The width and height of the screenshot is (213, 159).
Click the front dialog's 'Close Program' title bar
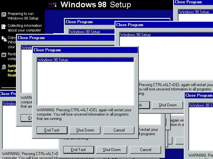coord(86,50)
